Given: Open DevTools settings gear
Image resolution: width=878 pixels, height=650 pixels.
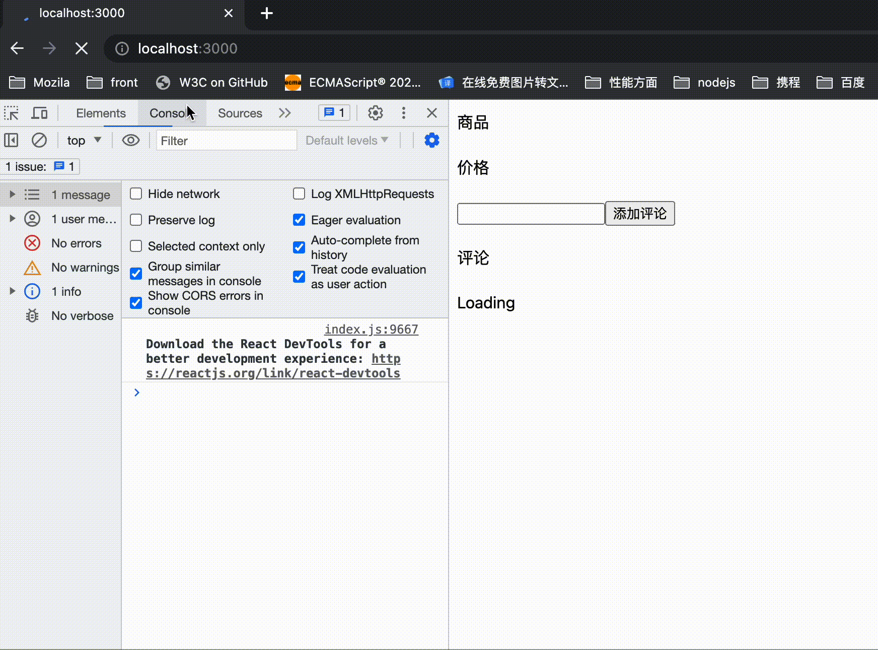Looking at the screenshot, I should pos(376,113).
